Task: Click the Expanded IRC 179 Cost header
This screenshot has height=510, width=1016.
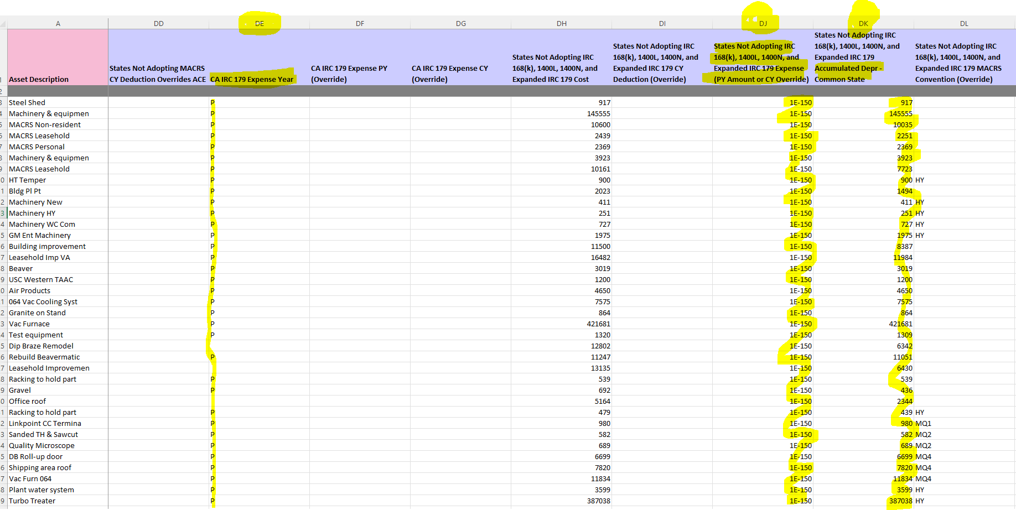Action: [x=561, y=57]
